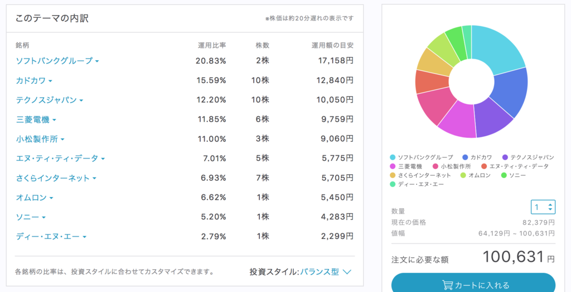
Task: Click the 株数 column header
Action: (x=263, y=46)
